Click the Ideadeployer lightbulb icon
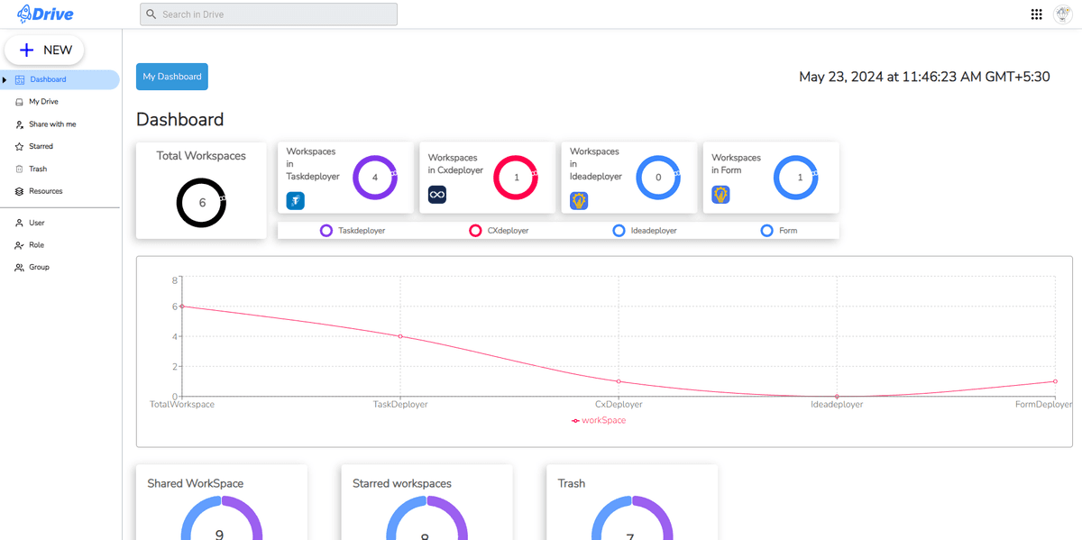The image size is (1082, 540). [x=579, y=201]
